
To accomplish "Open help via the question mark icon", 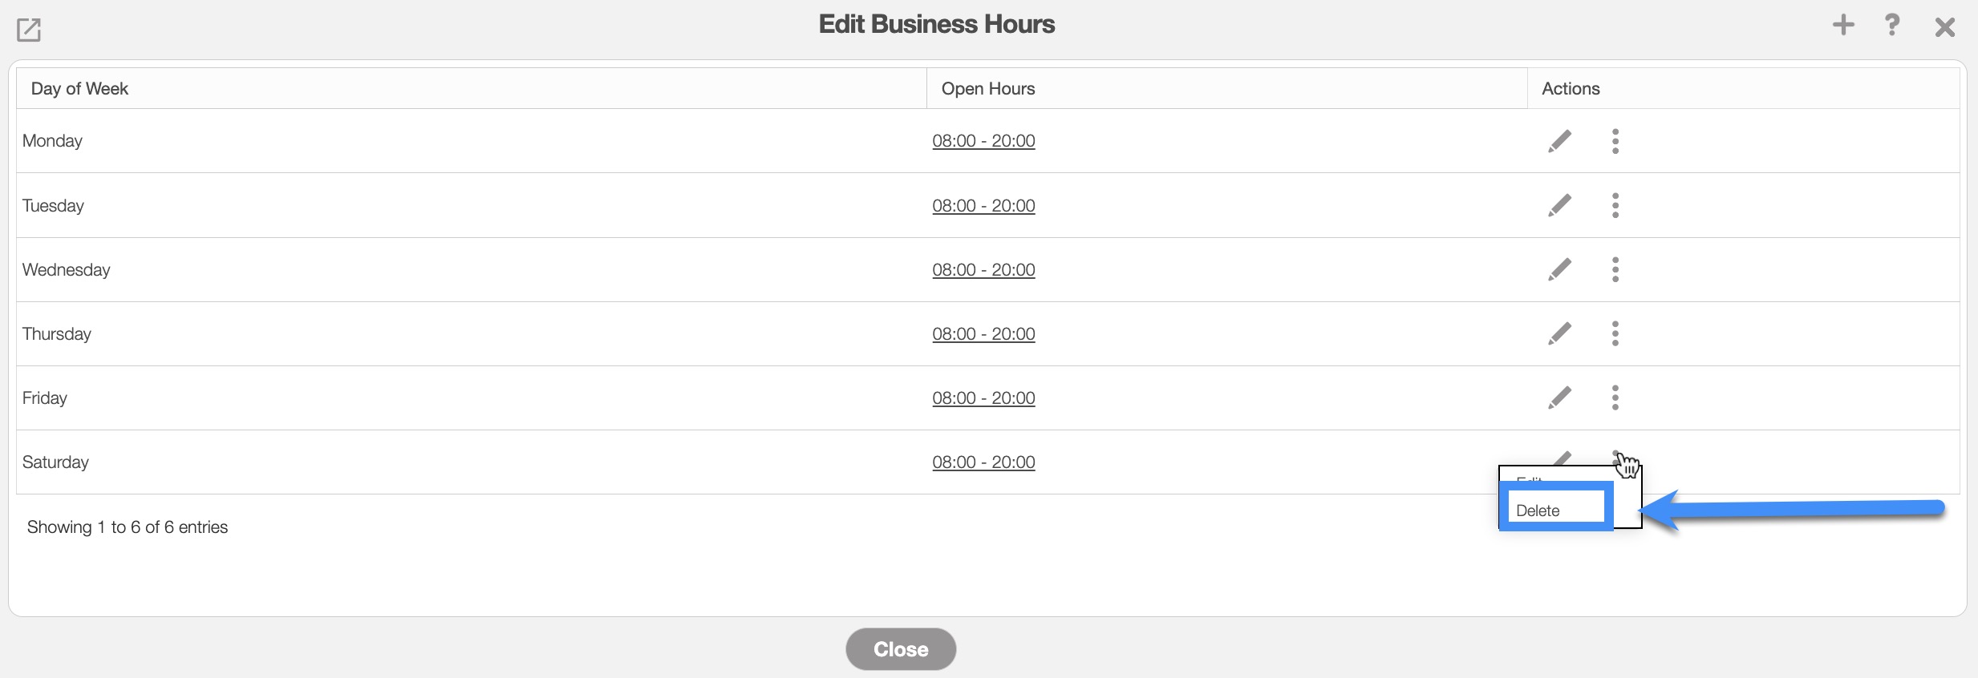I will tap(1891, 25).
